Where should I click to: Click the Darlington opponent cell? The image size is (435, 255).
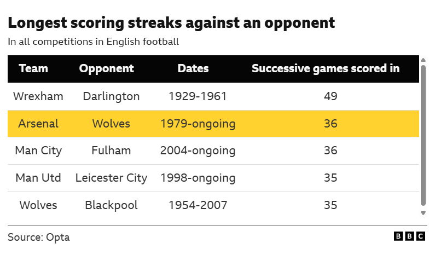[111, 96]
